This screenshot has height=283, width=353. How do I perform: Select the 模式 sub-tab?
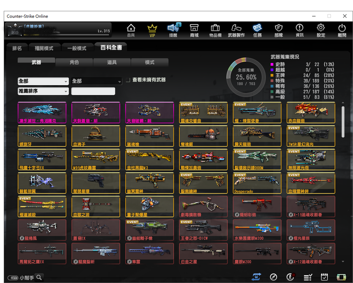[x=150, y=62]
